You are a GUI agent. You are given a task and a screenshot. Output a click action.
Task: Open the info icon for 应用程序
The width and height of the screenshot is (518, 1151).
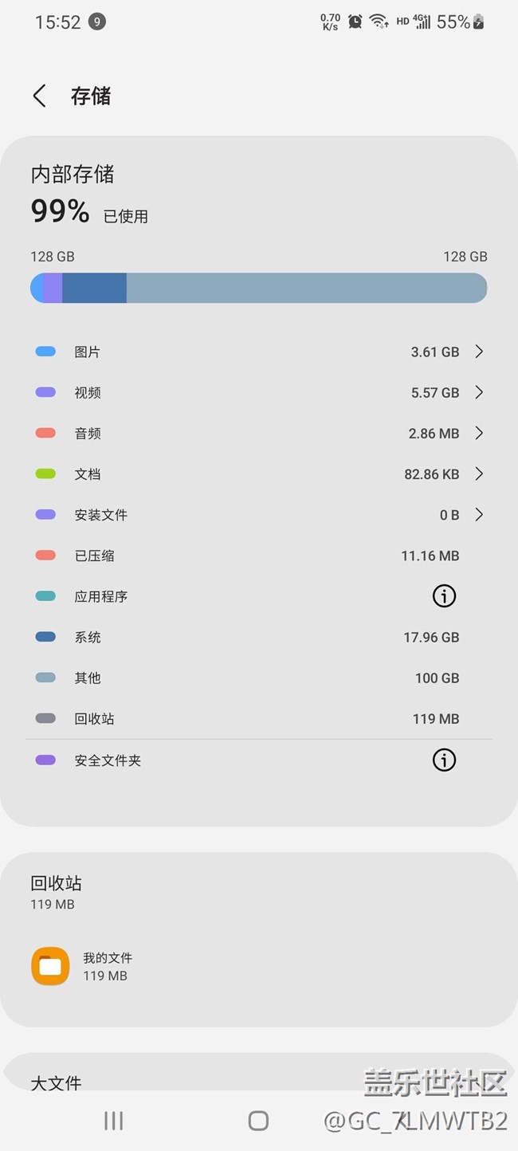point(444,596)
